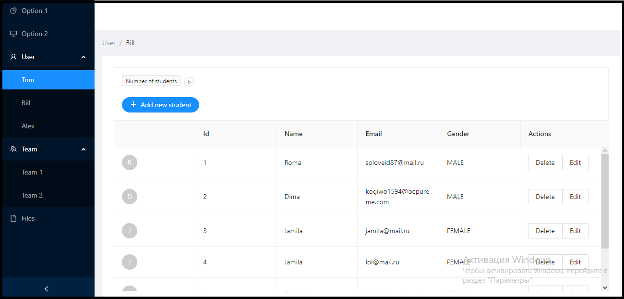Click the monitor icon beside Option 2
This screenshot has height=299, width=624.
tap(14, 33)
